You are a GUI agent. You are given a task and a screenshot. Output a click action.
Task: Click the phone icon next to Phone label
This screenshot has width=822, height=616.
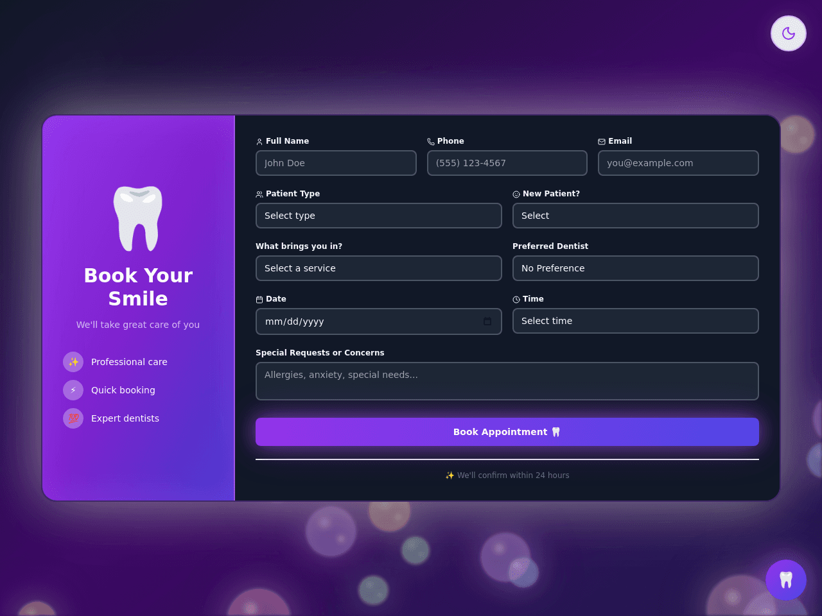(x=431, y=142)
